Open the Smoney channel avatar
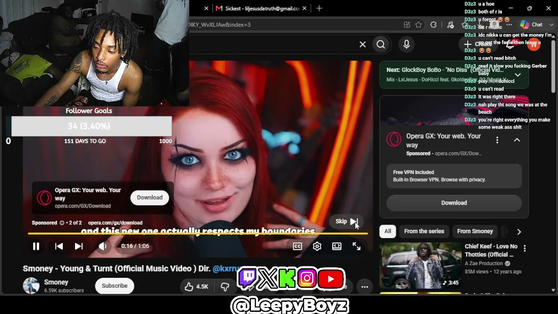This screenshot has height=314, width=558. pyautogui.click(x=31, y=286)
